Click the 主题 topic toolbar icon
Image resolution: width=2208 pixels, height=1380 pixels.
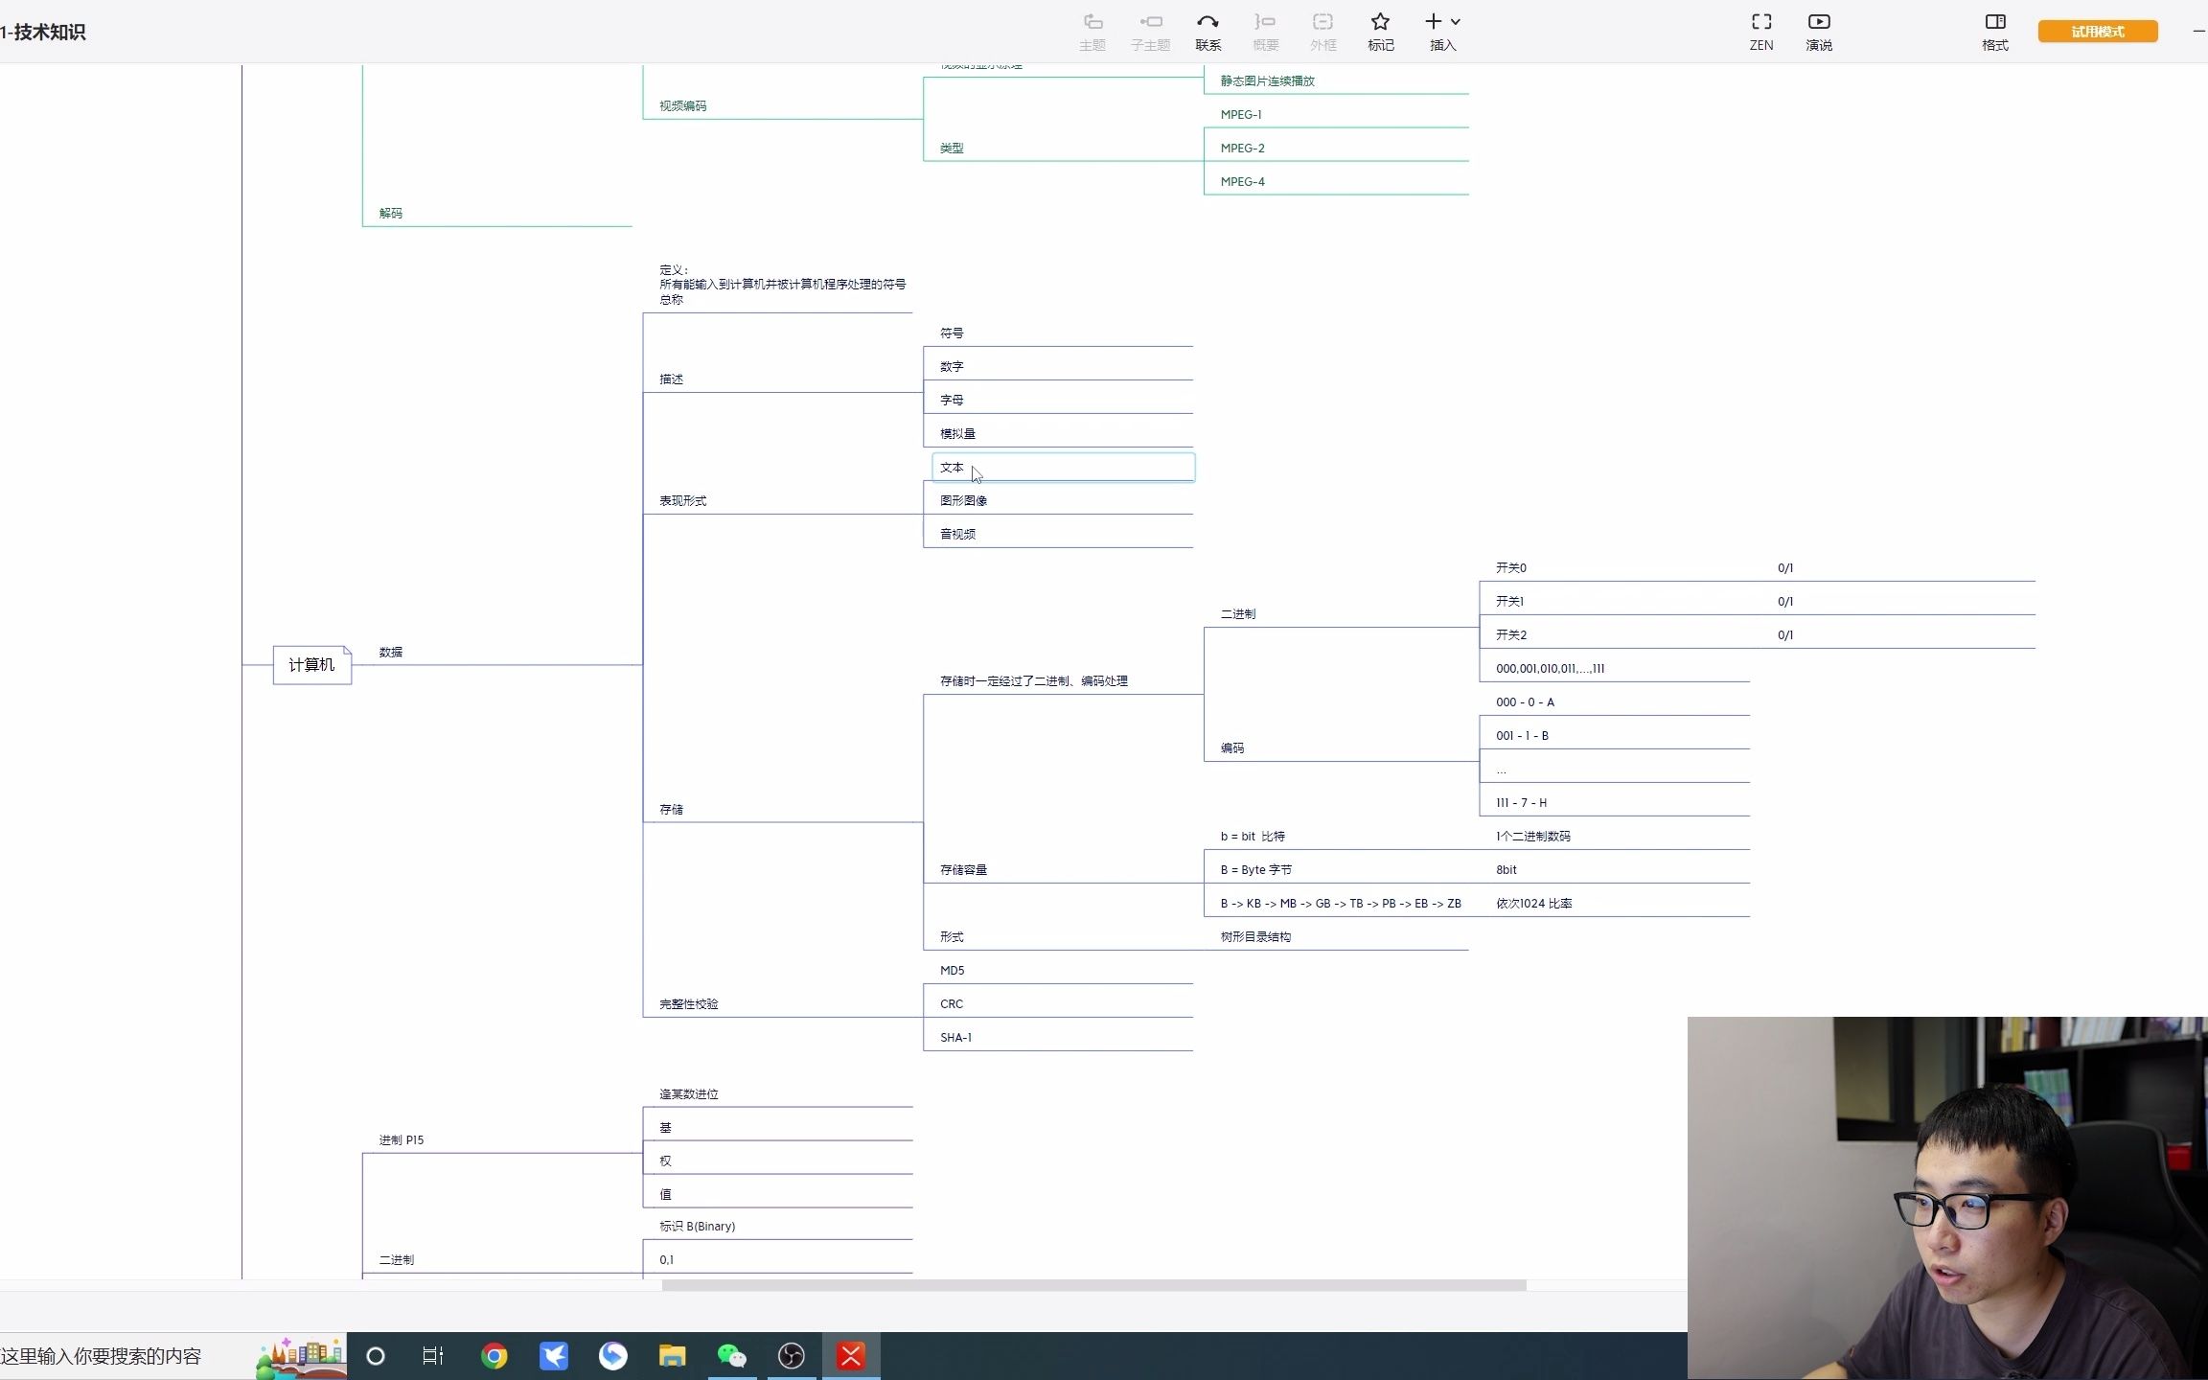point(1092,22)
